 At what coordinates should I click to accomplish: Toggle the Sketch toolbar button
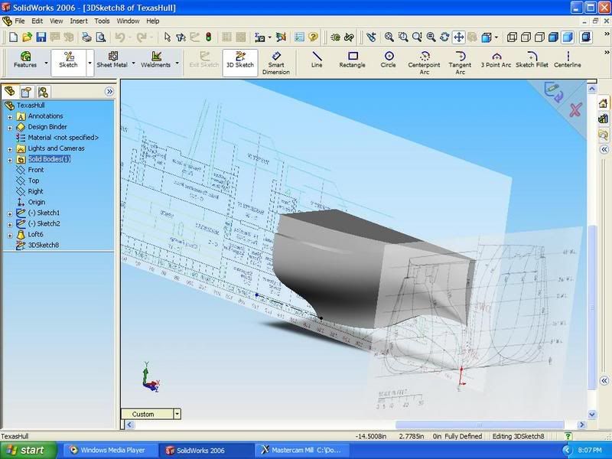(68, 63)
